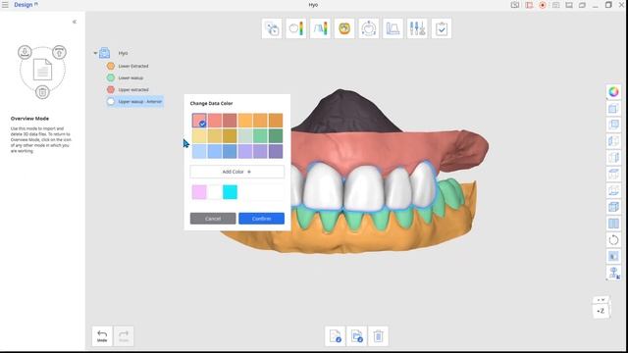Click the import from folder icon at bottom

pos(357,335)
